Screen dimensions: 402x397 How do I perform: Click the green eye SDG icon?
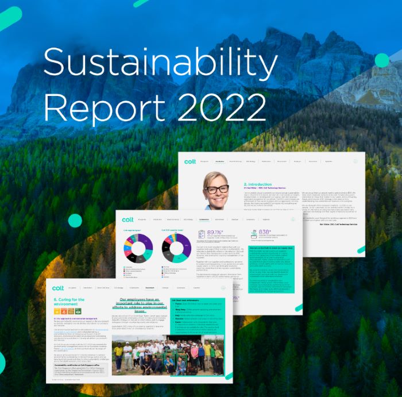point(78,311)
